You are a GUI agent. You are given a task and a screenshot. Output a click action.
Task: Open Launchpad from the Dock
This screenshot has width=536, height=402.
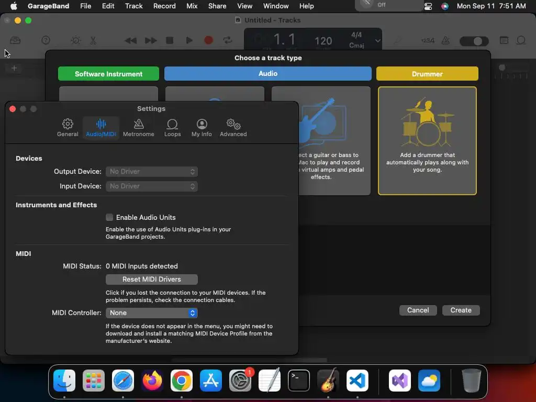[94, 381]
